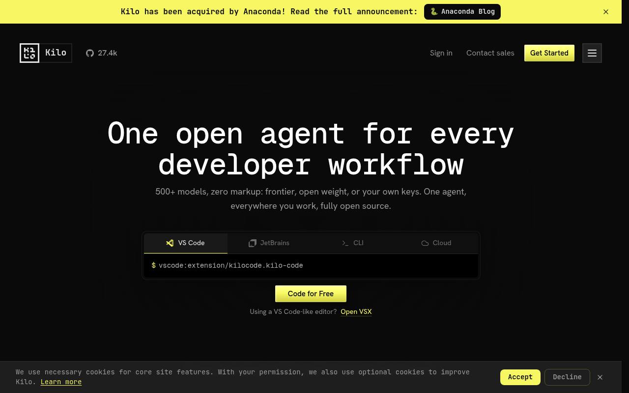The width and height of the screenshot is (629, 393).
Task: Dismiss the Anaconda announcement banner
Action: pyautogui.click(x=606, y=12)
